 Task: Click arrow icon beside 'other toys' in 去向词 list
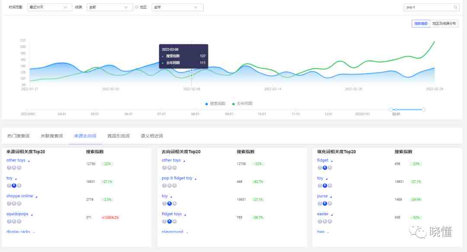pyautogui.click(x=184, y=161)
